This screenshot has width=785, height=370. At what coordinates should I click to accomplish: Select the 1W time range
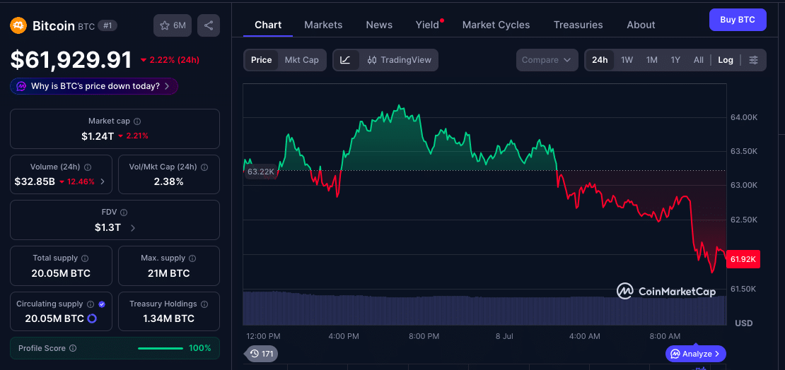coord(627,60)
